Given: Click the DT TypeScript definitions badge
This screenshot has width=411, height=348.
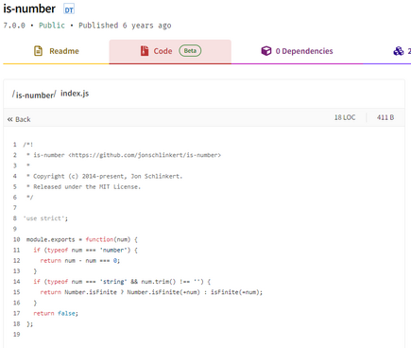Looking at the screenshot, I should (x=69, y=9).
